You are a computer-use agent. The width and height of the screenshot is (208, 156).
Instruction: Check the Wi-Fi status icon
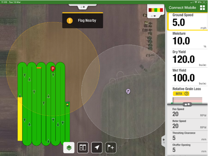[196, 2]
